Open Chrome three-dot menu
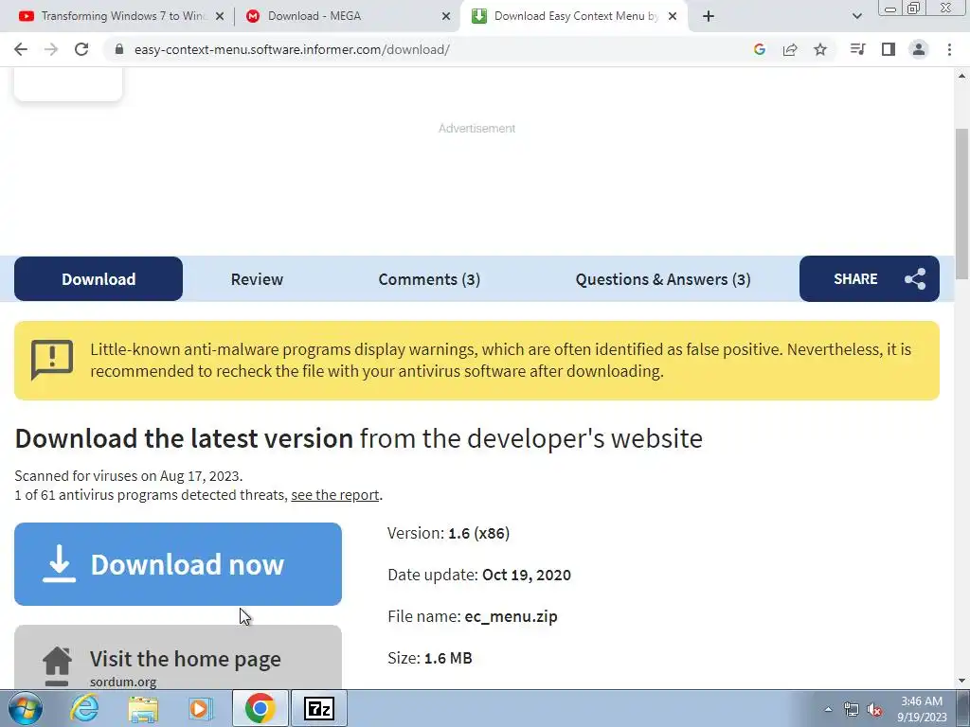Image resolution: width=970 pixels, height=727 pixels. (x=949, y=49)
